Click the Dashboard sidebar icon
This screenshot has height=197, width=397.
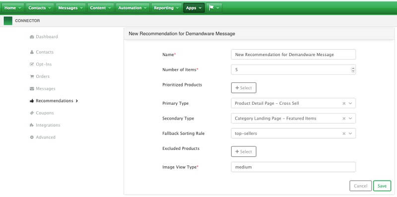click(x=32, y=37)
